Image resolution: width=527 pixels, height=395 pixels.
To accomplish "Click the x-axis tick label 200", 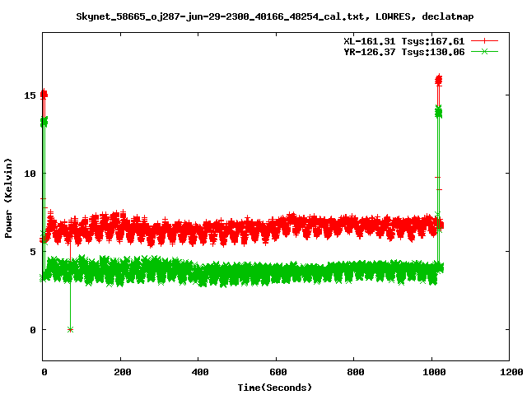I will tap(123, 372).
